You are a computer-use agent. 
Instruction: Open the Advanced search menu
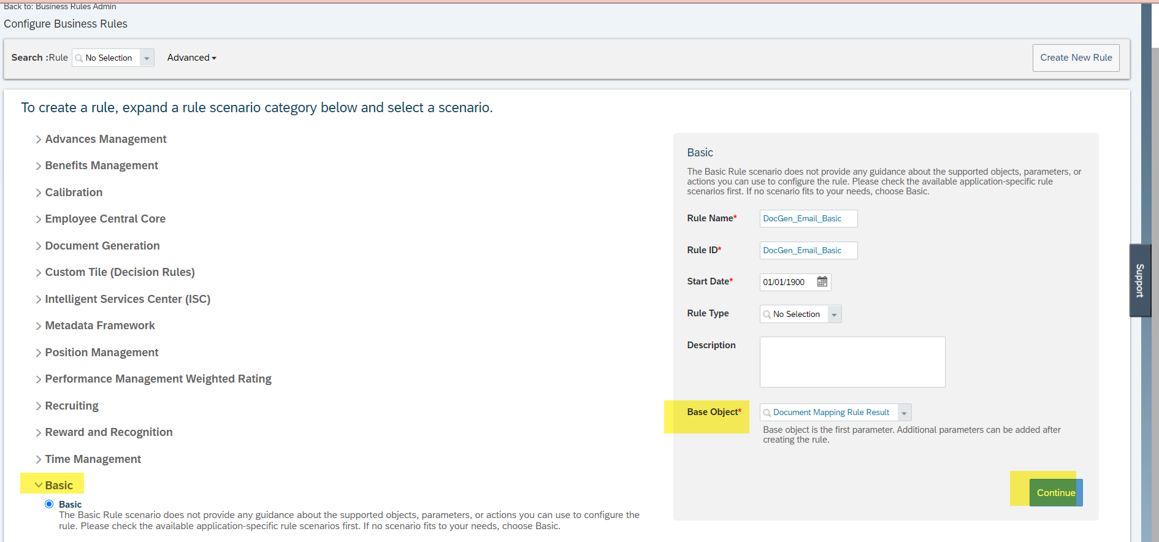(x=192, y=58)
